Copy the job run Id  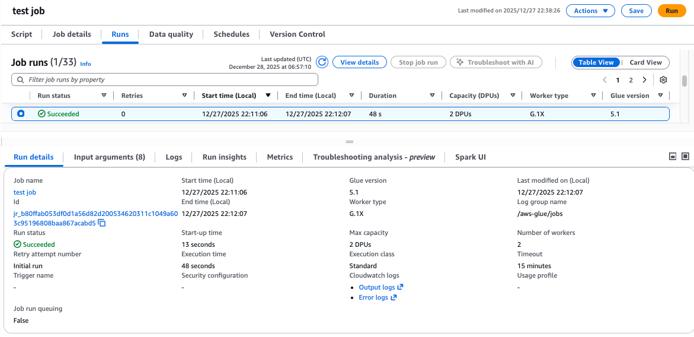tap(102, 223)
